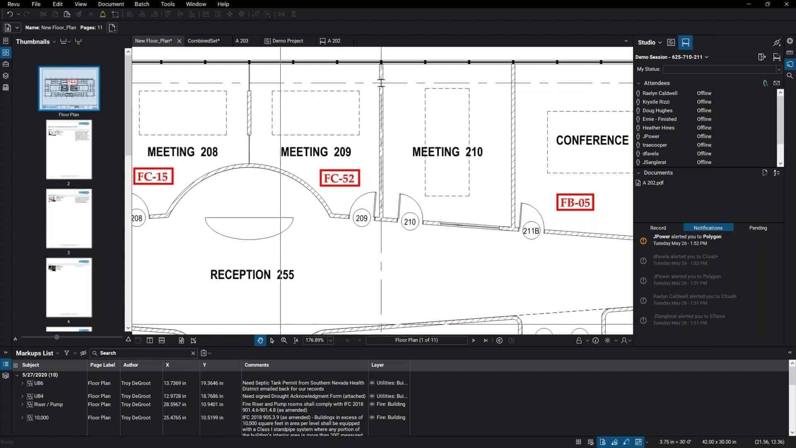The image size is (796, 448).
Task: Click the Studio disconnect plug icon
Action: click(x=777, y=42)
